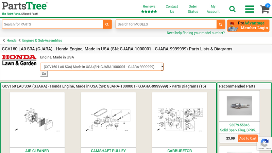Open the Camshaft Pulley diagram thumbnail

(108, 120)
